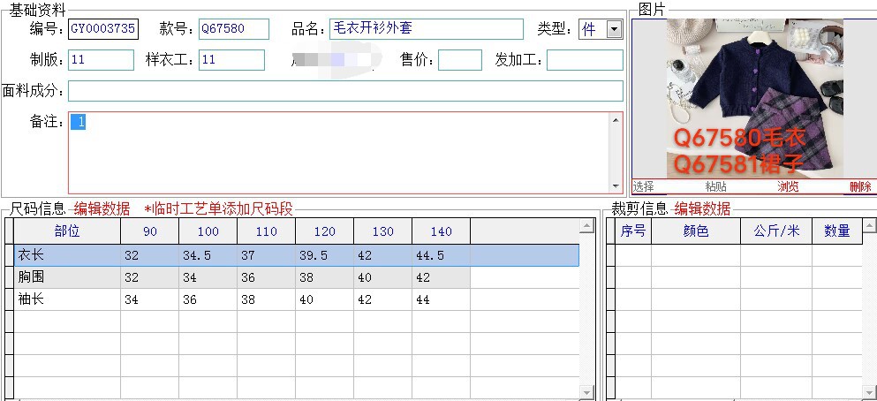
Task: Click the empty 发加工 field
Action: [x=585, y=60]
